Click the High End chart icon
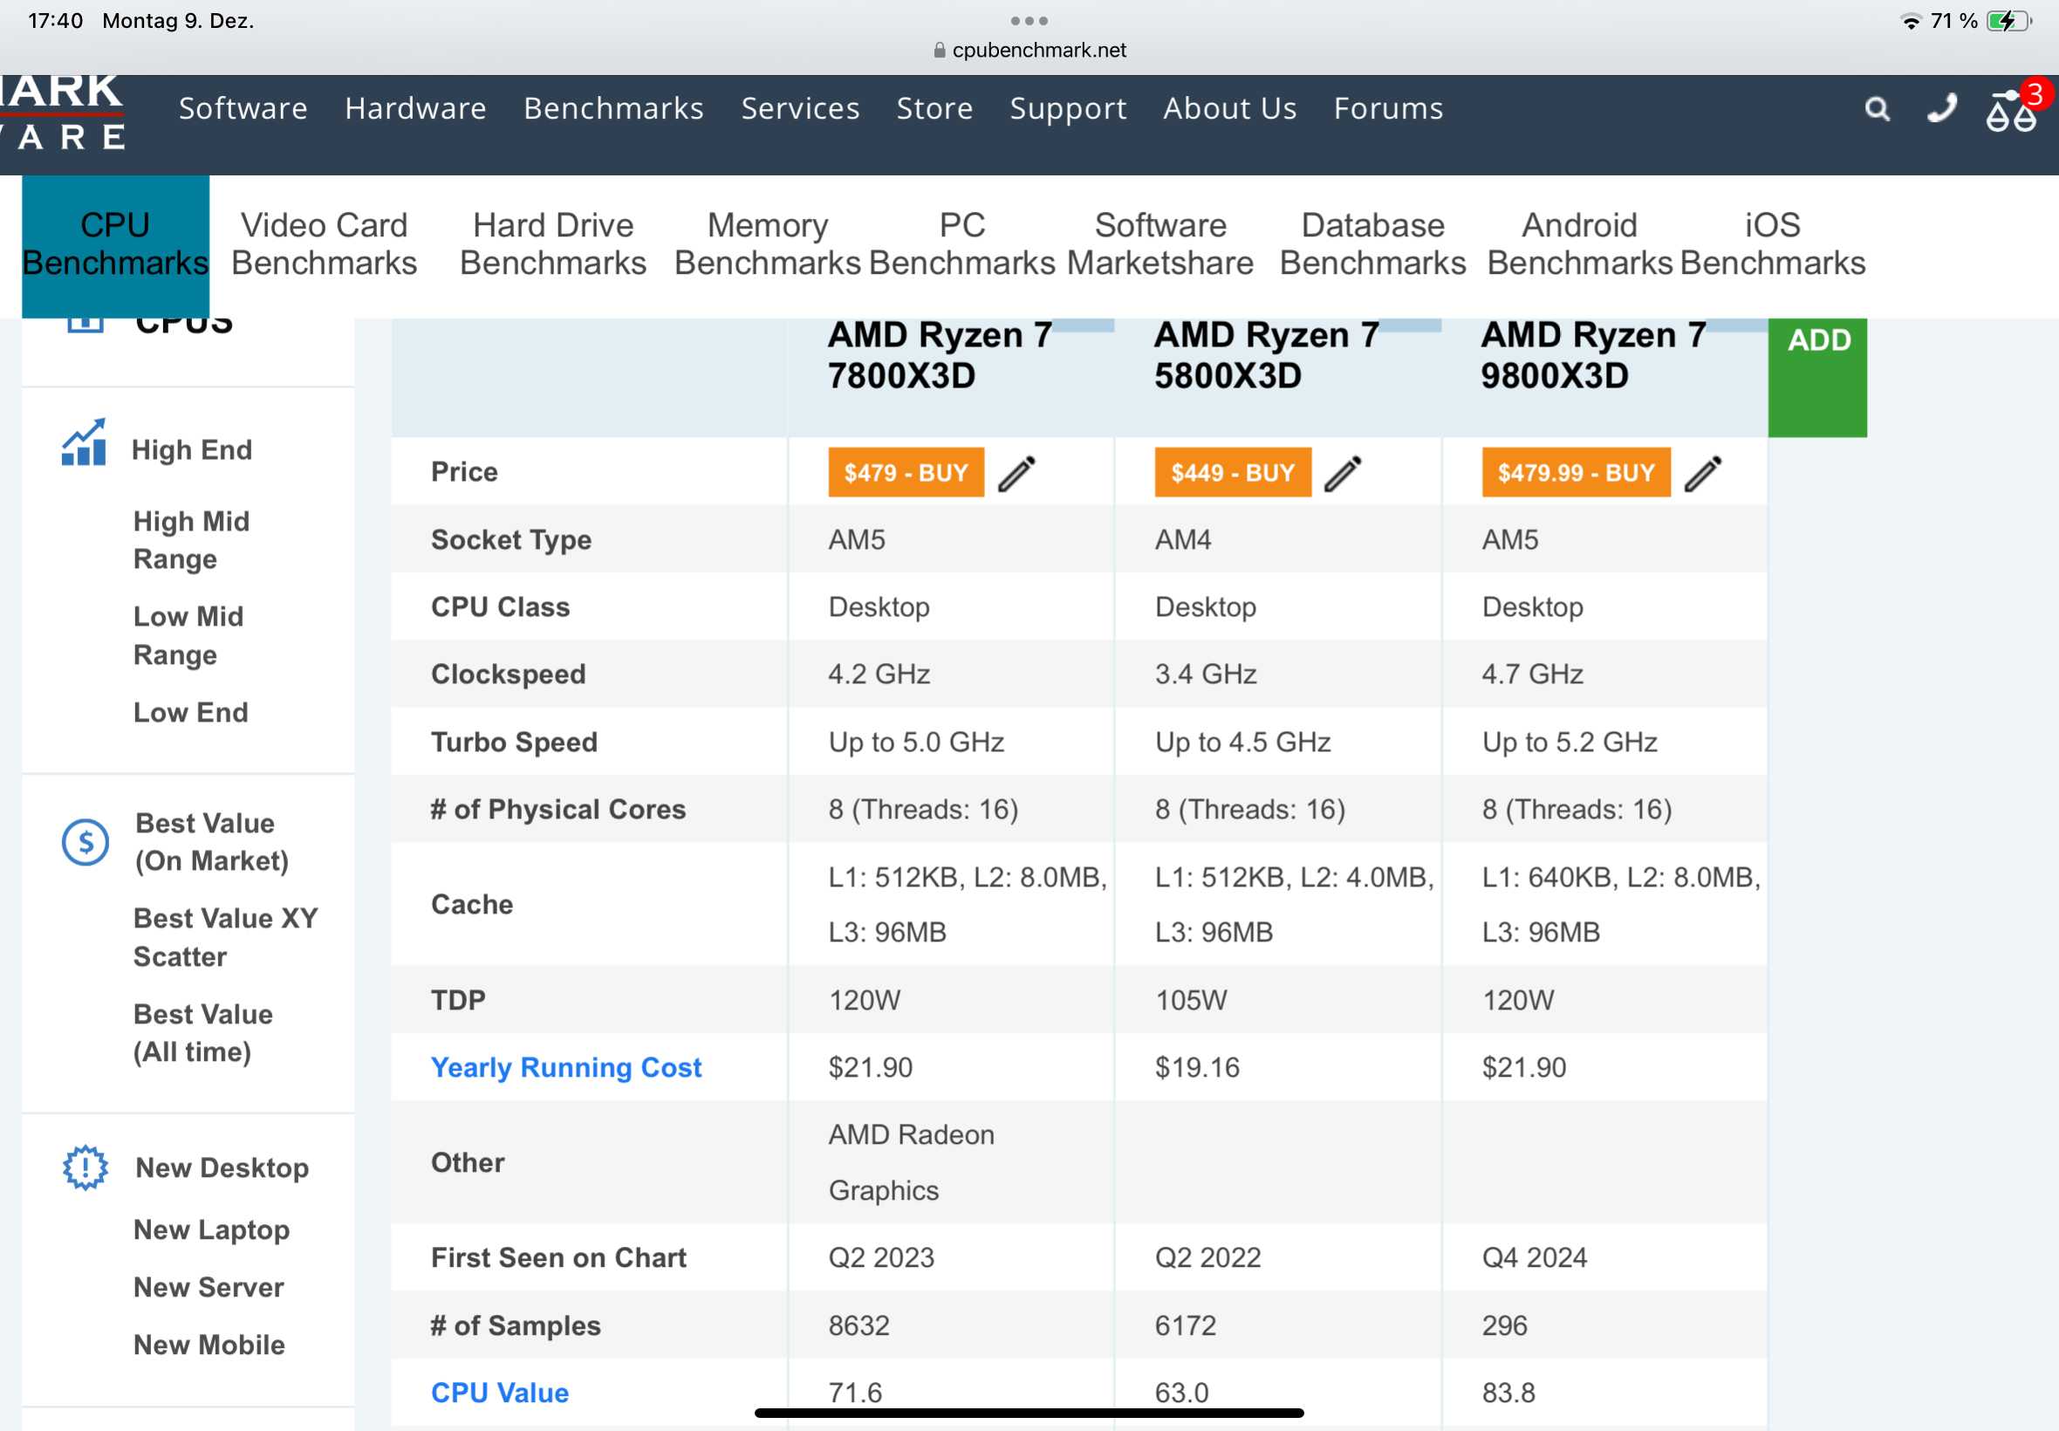 pos(85,444)
